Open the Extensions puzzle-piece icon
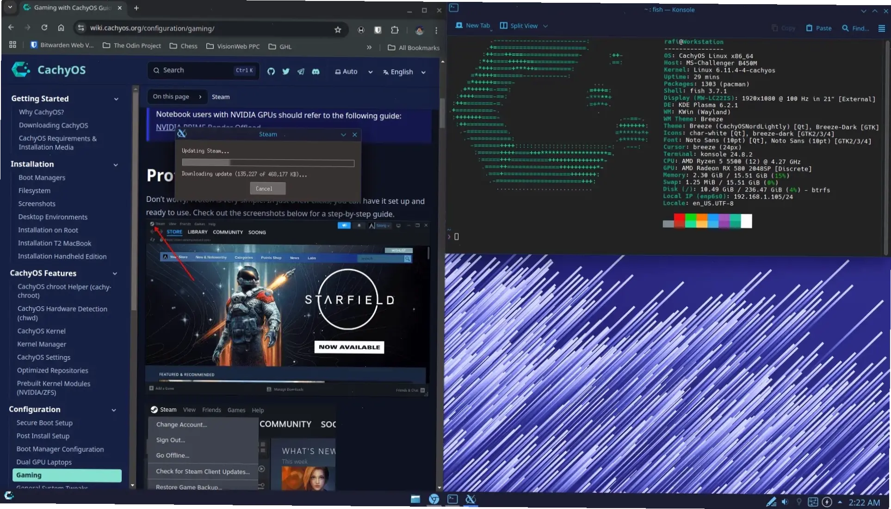 395,30
